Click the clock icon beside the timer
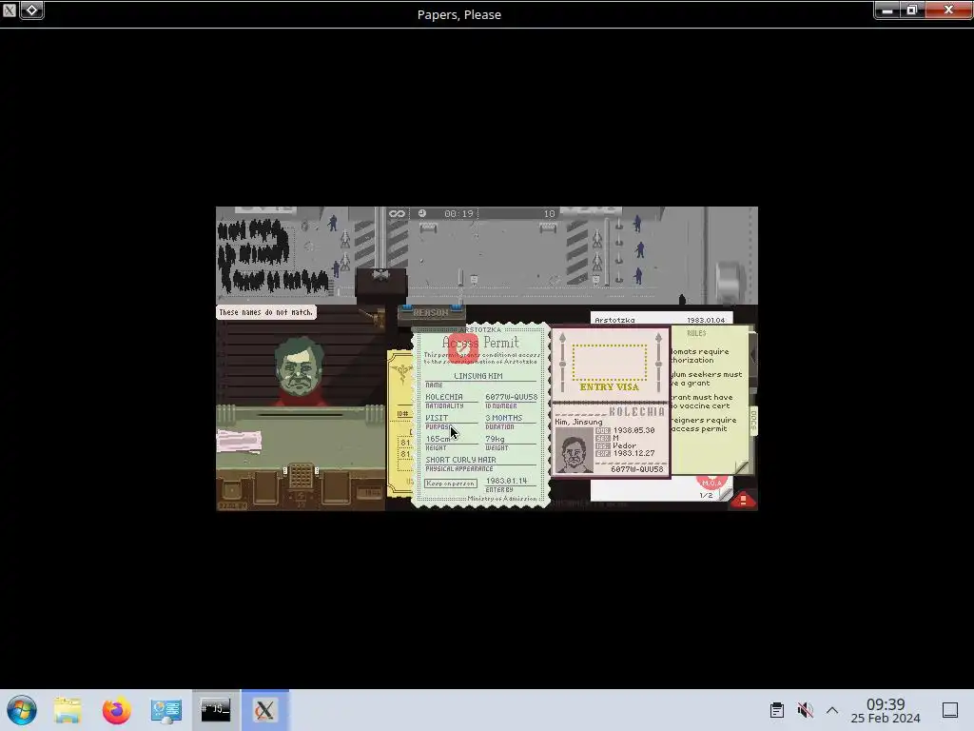The width and height of the screenshot is (974, 731). 422,213
